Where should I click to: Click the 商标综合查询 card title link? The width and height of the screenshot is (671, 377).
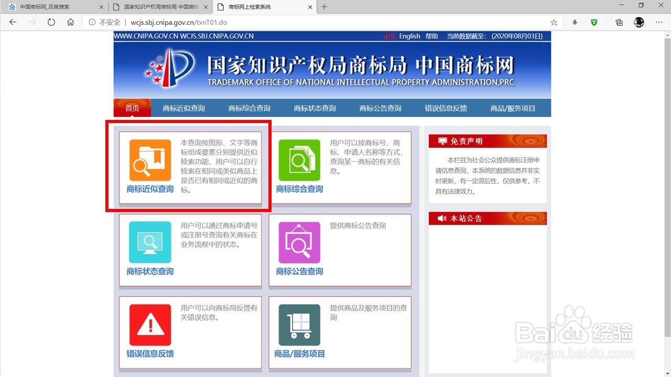[299, 188]
